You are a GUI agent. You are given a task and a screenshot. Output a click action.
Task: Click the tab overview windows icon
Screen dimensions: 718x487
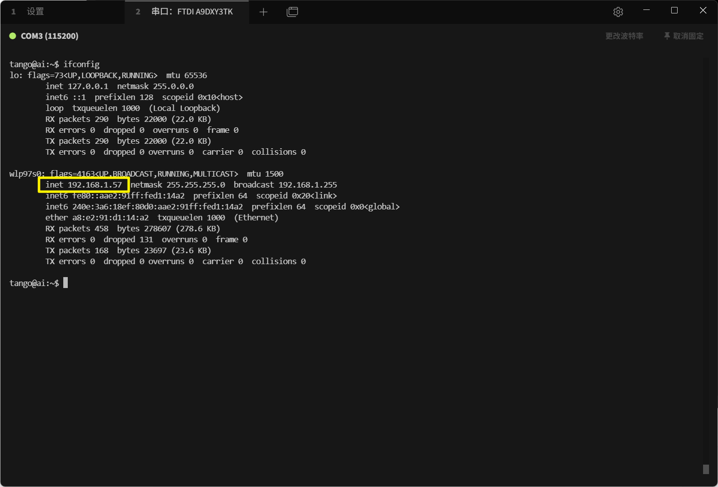point(292,12)
